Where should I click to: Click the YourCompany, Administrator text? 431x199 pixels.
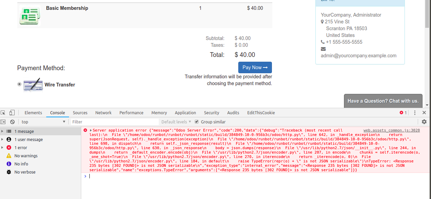[x=351, y=15]
